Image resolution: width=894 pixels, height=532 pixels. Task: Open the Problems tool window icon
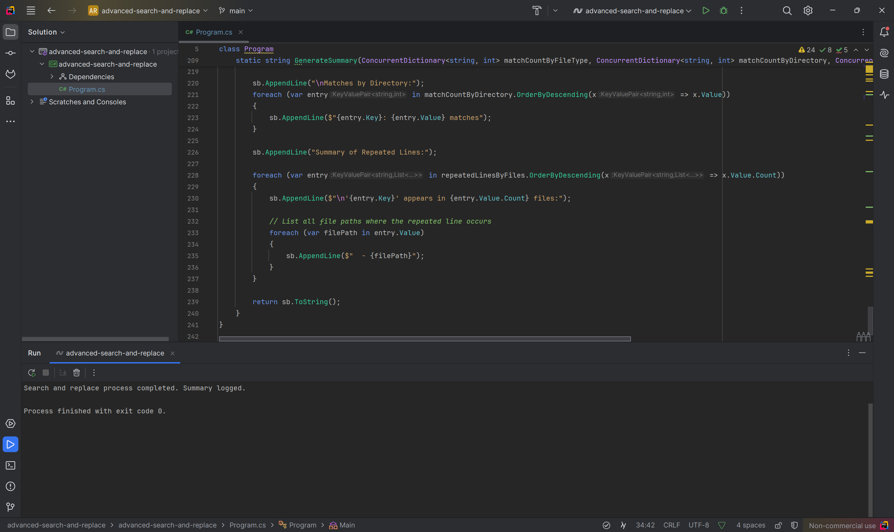pos(10,486)
